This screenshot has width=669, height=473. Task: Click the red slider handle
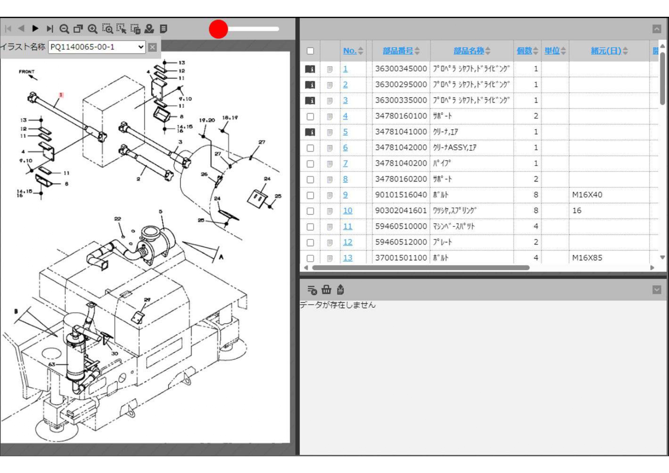[218, 29]
